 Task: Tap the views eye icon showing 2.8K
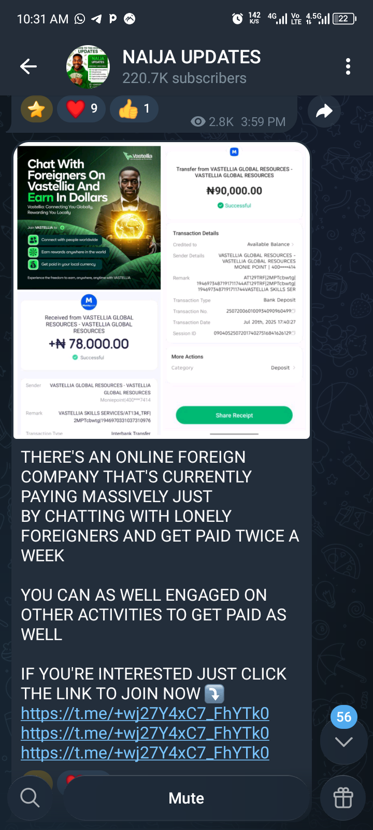[x=198, y=122]
